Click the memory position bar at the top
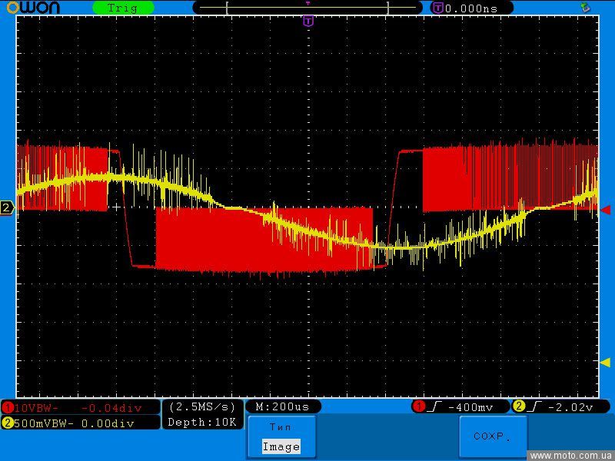615x461 pixels. (x=307, y=8)
